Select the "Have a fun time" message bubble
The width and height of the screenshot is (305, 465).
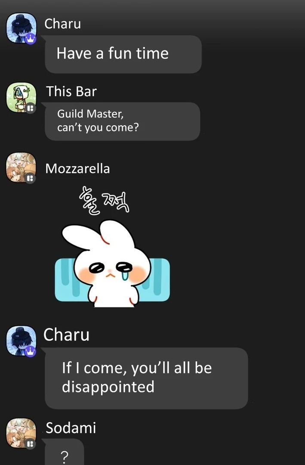coord(123,54)
